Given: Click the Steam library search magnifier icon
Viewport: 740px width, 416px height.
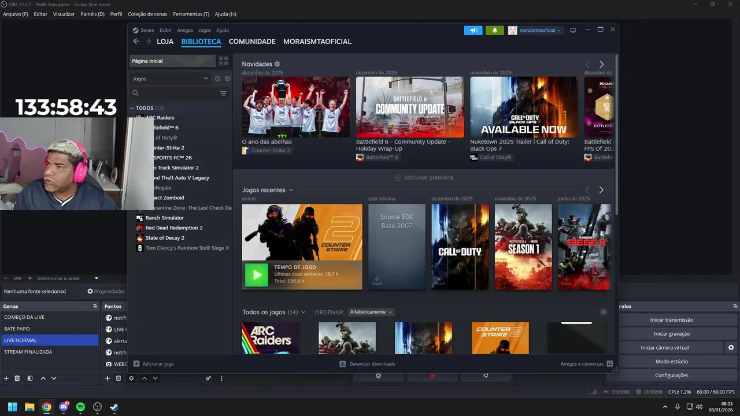Looking at the screenshot, I should point(135,93).
